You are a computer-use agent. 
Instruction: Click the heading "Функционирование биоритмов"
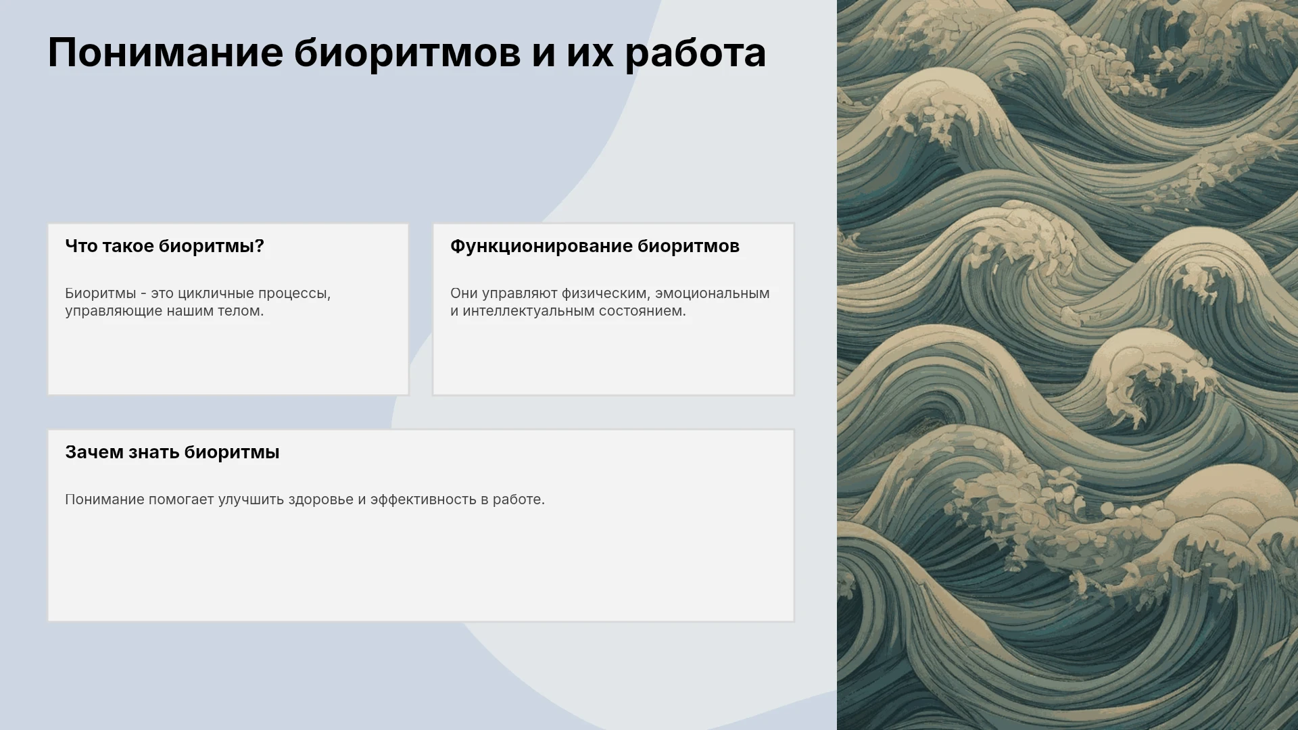pos(595,246)
